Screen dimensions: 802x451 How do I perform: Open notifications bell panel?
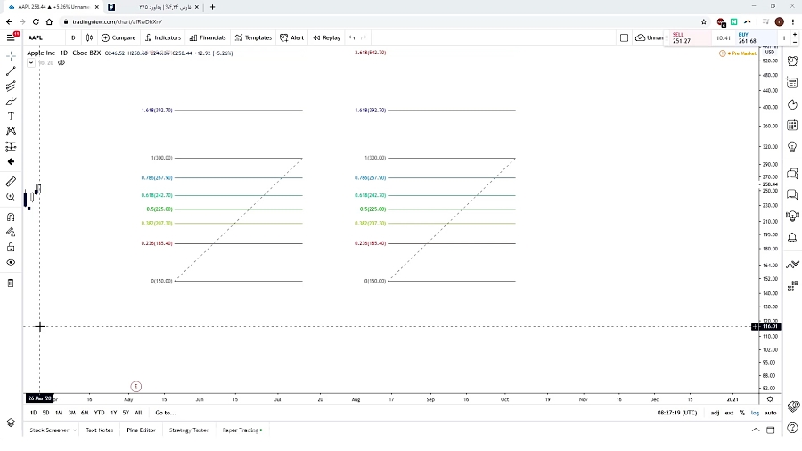(x=792, y=238)
